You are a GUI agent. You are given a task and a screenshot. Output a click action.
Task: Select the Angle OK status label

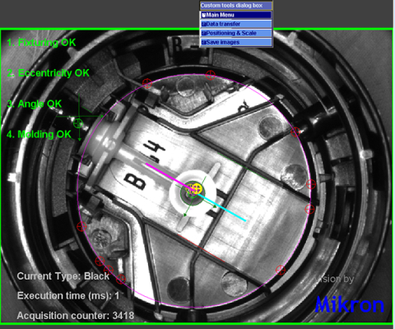pyautogui.click(x=35, y=104)
